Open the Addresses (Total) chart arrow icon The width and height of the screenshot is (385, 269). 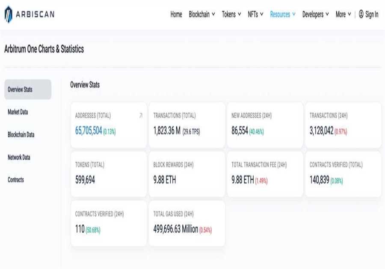click(x=141, y=115)
